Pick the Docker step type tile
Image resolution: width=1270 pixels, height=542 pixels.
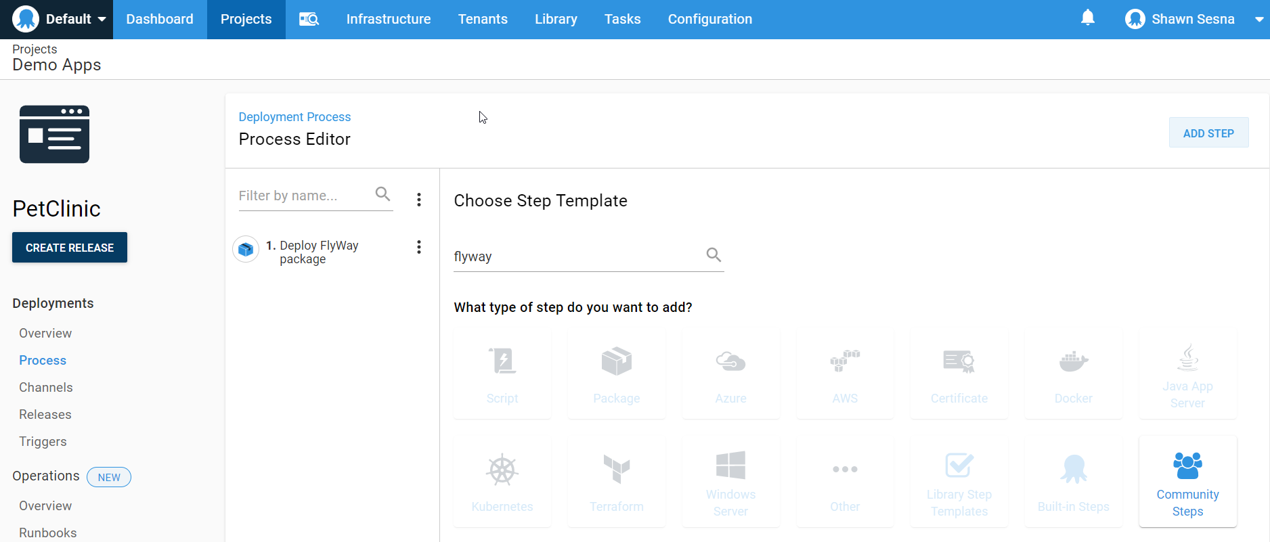[x=1073, y=375]
